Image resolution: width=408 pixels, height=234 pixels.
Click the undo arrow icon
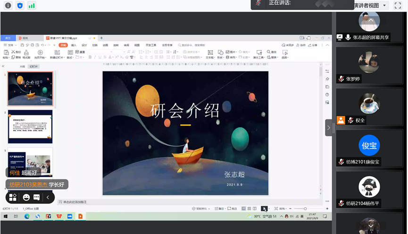click(42, 45)
